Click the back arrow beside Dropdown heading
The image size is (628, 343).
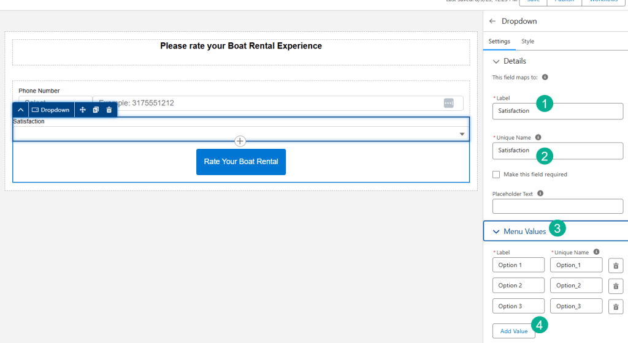coord(492,21)
